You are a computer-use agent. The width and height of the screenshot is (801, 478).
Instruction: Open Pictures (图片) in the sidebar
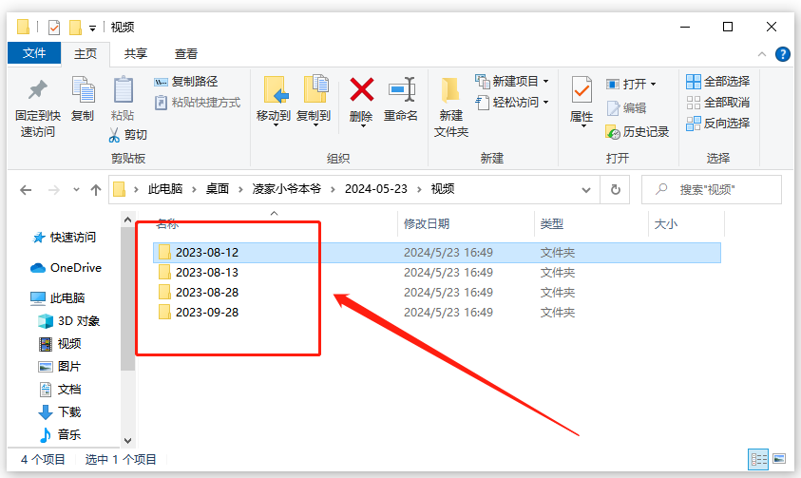(x=60, y=366)
